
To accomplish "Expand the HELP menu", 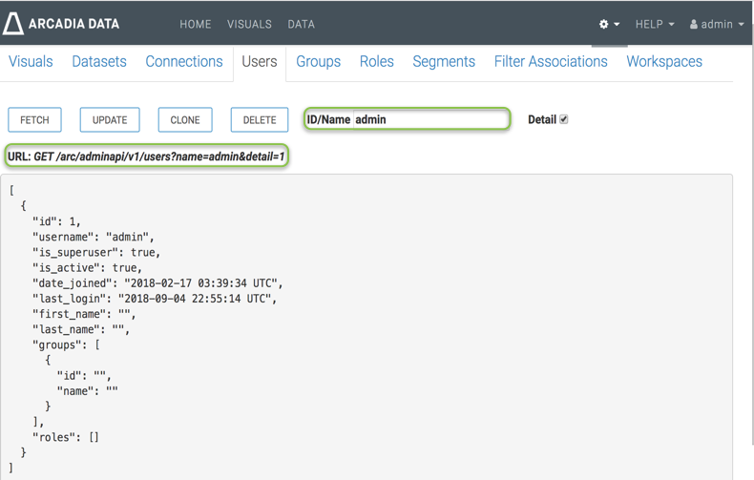I will click(655, 24).
